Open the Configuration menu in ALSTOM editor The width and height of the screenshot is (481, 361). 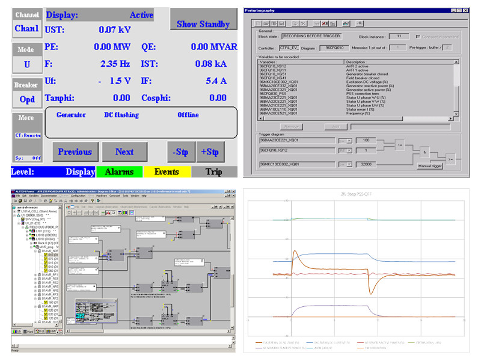click(x=78, y=196)
